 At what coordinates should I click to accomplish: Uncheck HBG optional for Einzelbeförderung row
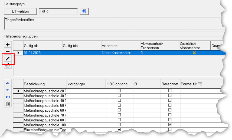[119, 129]
